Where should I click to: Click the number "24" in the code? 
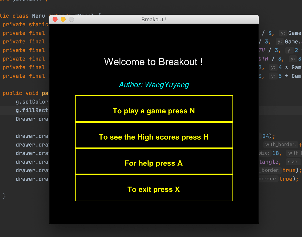[x=266, y=136]
